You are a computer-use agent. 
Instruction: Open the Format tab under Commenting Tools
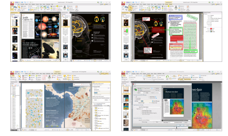pos(166,4)
